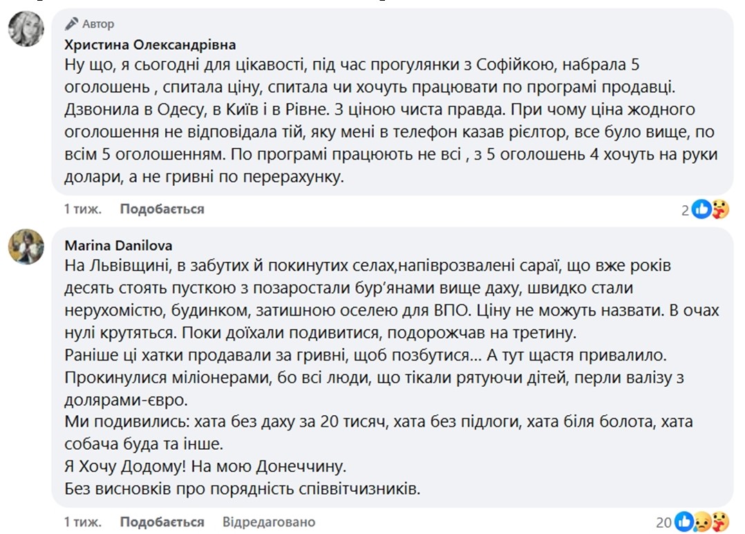The image size is (745, 534).
Task: Open reaction count 2 on first comment
Action: [x=685, y=211]
